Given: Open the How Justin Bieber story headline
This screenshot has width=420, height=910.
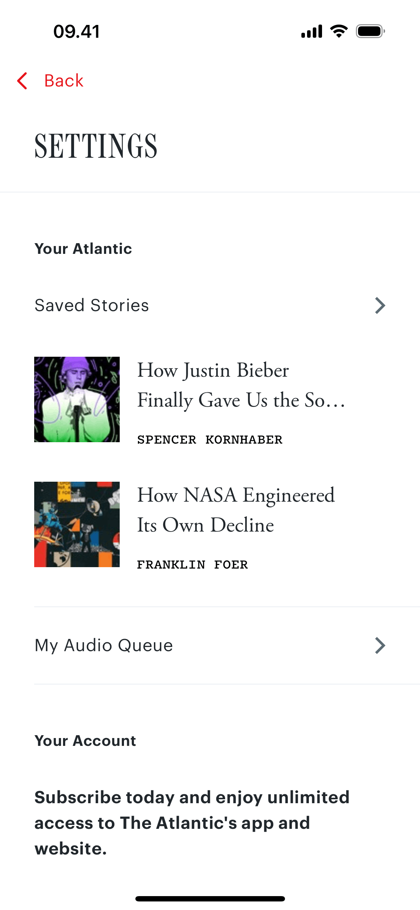Looking at the screenshot, I should point(241,385).
